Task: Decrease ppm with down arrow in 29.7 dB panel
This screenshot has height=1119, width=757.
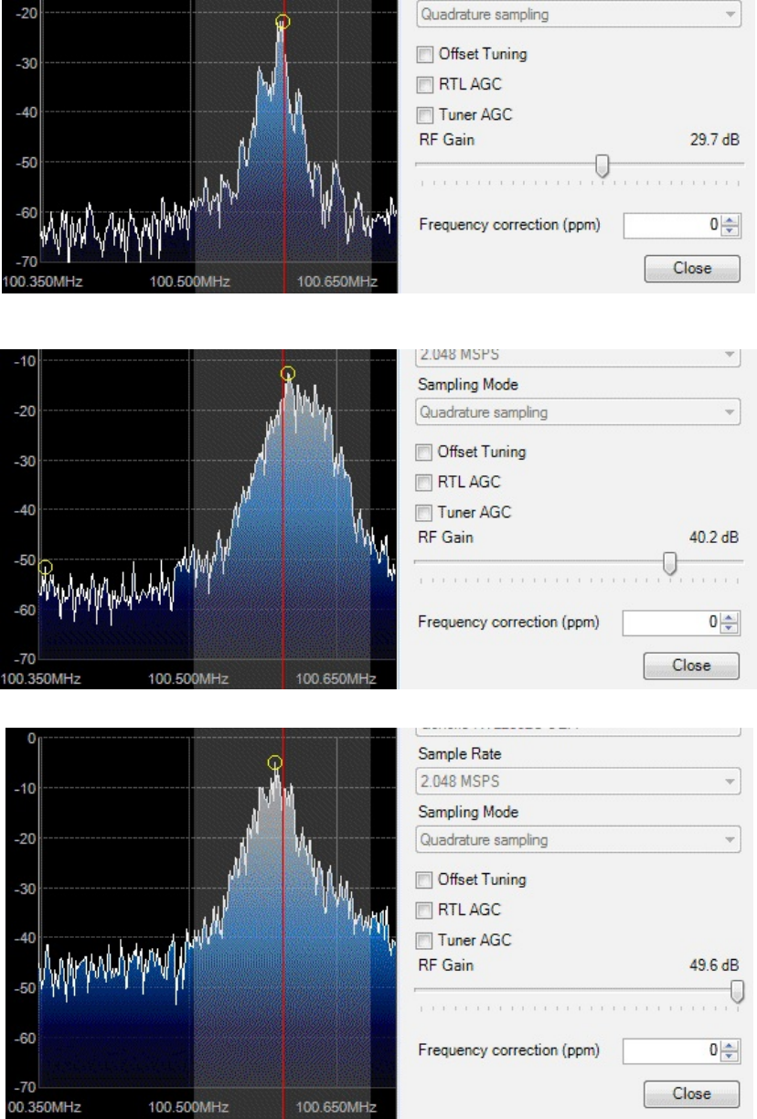Action: point(730,230)
